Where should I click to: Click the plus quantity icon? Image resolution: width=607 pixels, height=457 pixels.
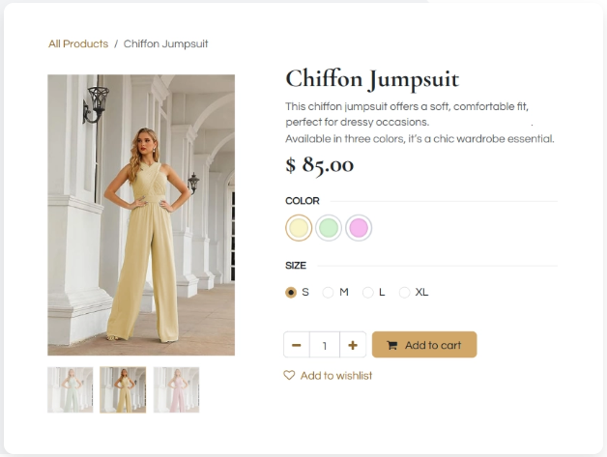tap(353, 345)
